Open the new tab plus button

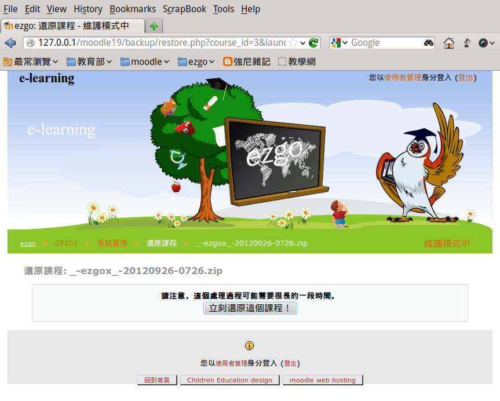pyautogui.click(x=154, y=26)
